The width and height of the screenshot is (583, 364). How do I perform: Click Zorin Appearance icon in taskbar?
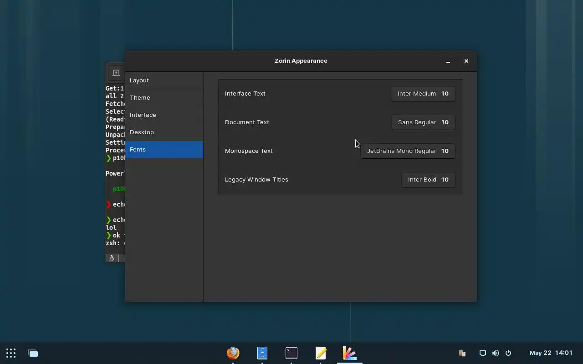point(350,353)
